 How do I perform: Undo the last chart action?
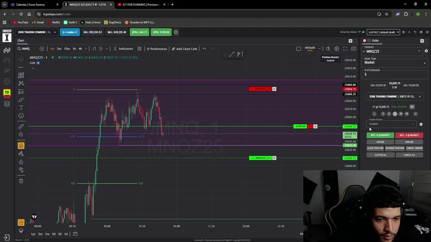pos(204,49)
